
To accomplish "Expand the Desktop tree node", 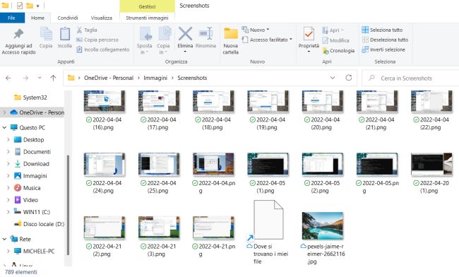I will tap(8, 140).
